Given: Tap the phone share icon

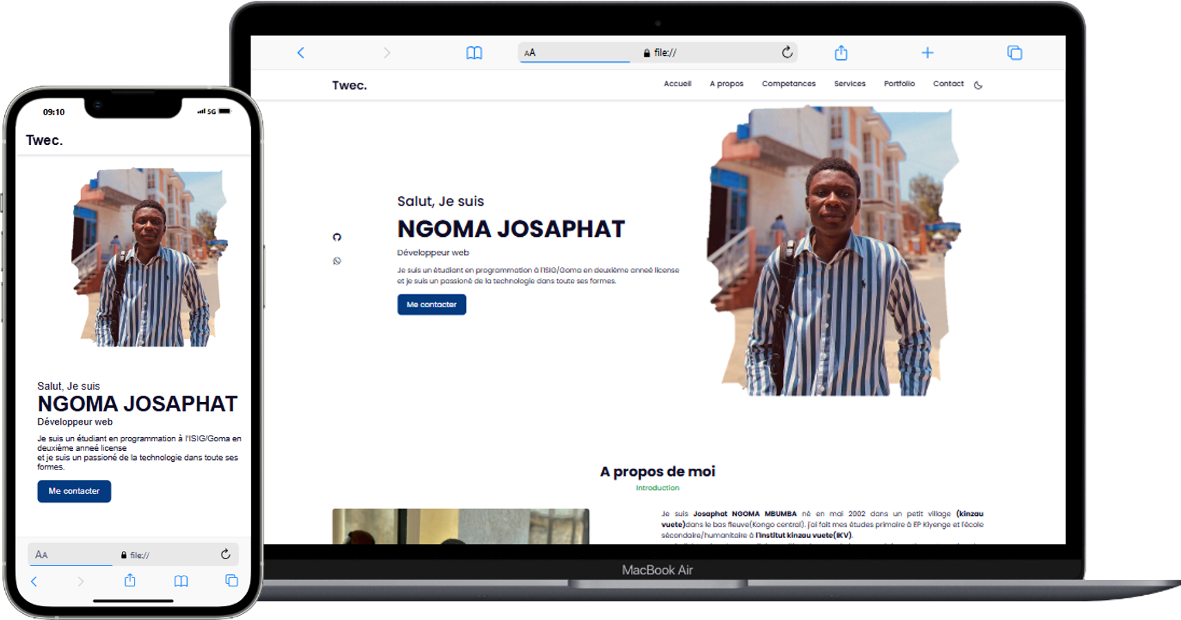Looking at the screenshot, I should click(130, 581).
